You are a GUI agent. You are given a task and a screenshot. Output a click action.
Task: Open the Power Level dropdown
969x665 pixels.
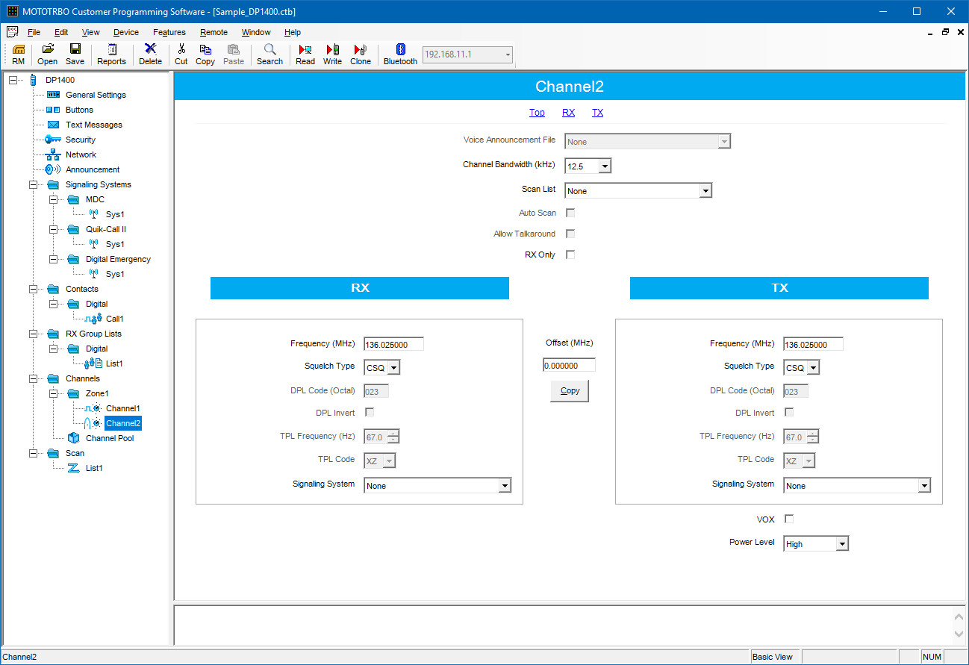[842, 544]
